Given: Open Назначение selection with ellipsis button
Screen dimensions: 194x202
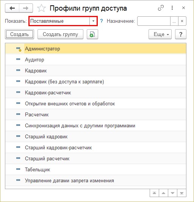Looking at the screenshot, I should [174, 21].
